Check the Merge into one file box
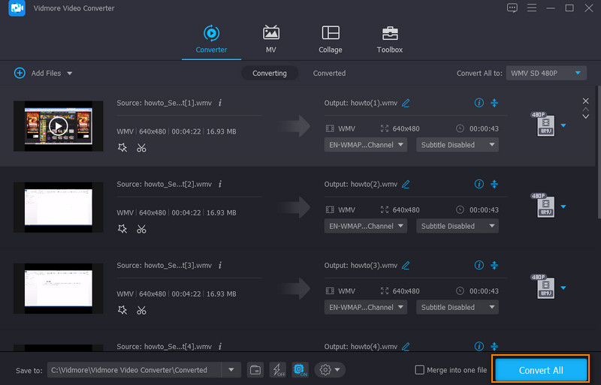 tap(420, 370)
